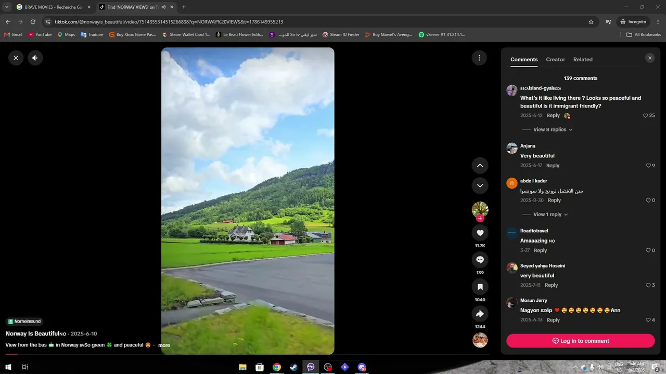
Task: Open abde l kader's orange avatar
Action: pyautogui.click(x=512, y=183)
